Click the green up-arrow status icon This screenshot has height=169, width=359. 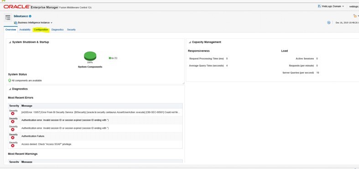point(10,80)
